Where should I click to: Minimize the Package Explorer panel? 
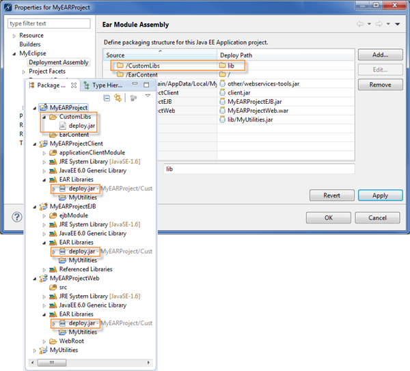pos(134,85)
